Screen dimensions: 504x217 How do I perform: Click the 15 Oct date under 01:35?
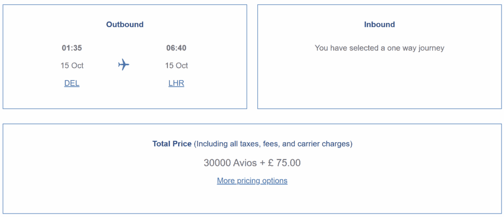click(72, 66)
